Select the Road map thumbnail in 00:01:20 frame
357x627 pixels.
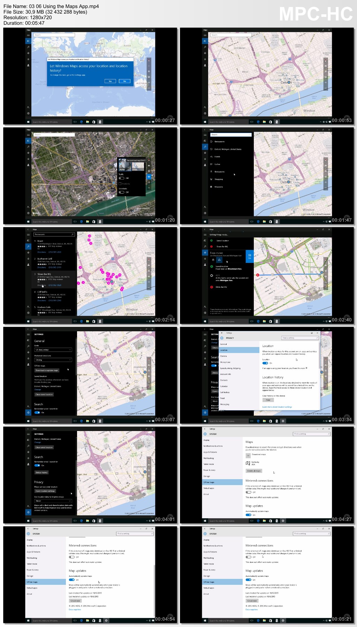coord(137,166)
